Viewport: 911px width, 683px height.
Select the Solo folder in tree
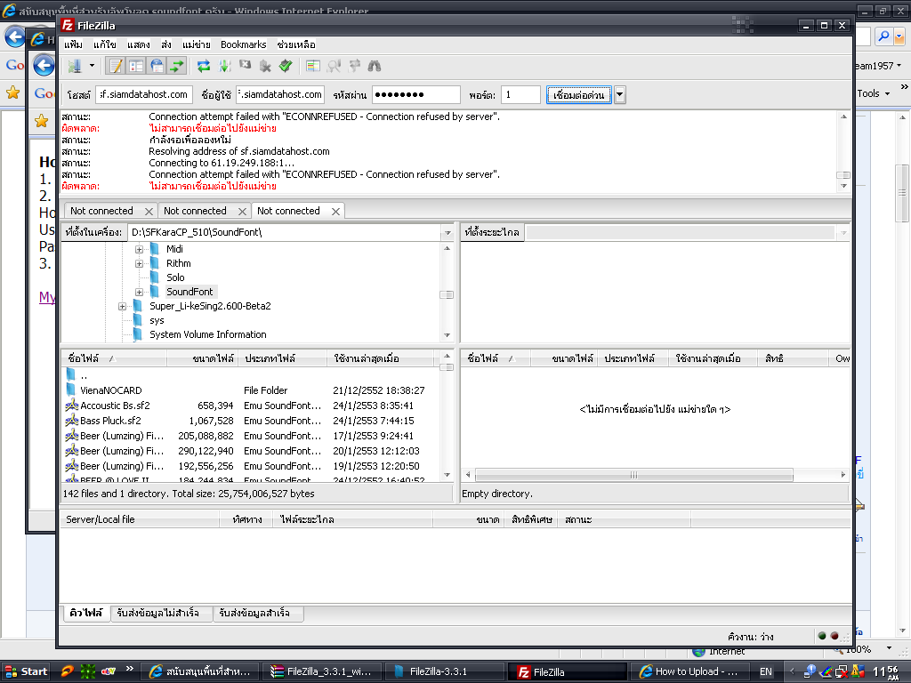(x=175, y=277)
